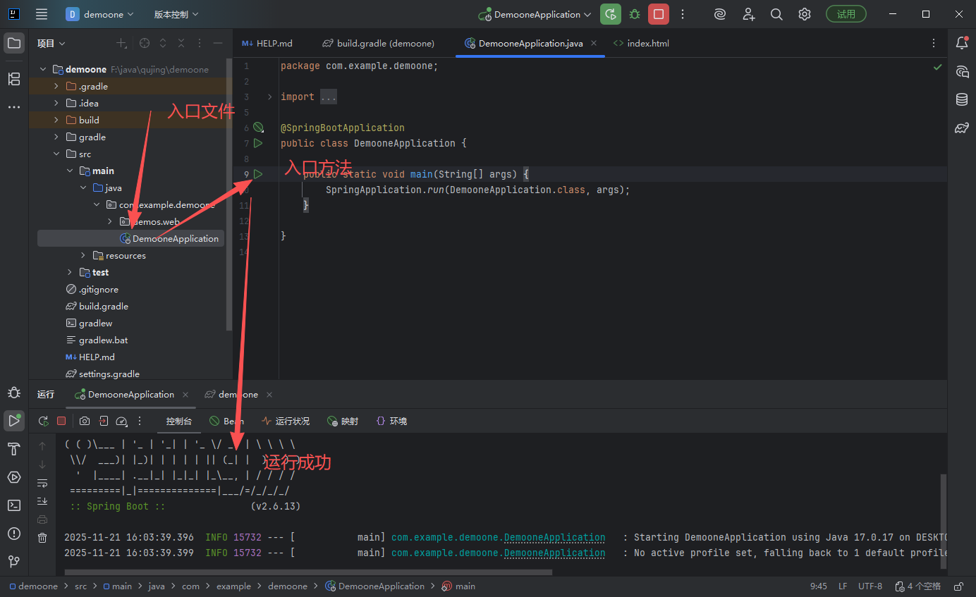
Task: Toggle soft-wrap in console
Action: click(42, 483)
